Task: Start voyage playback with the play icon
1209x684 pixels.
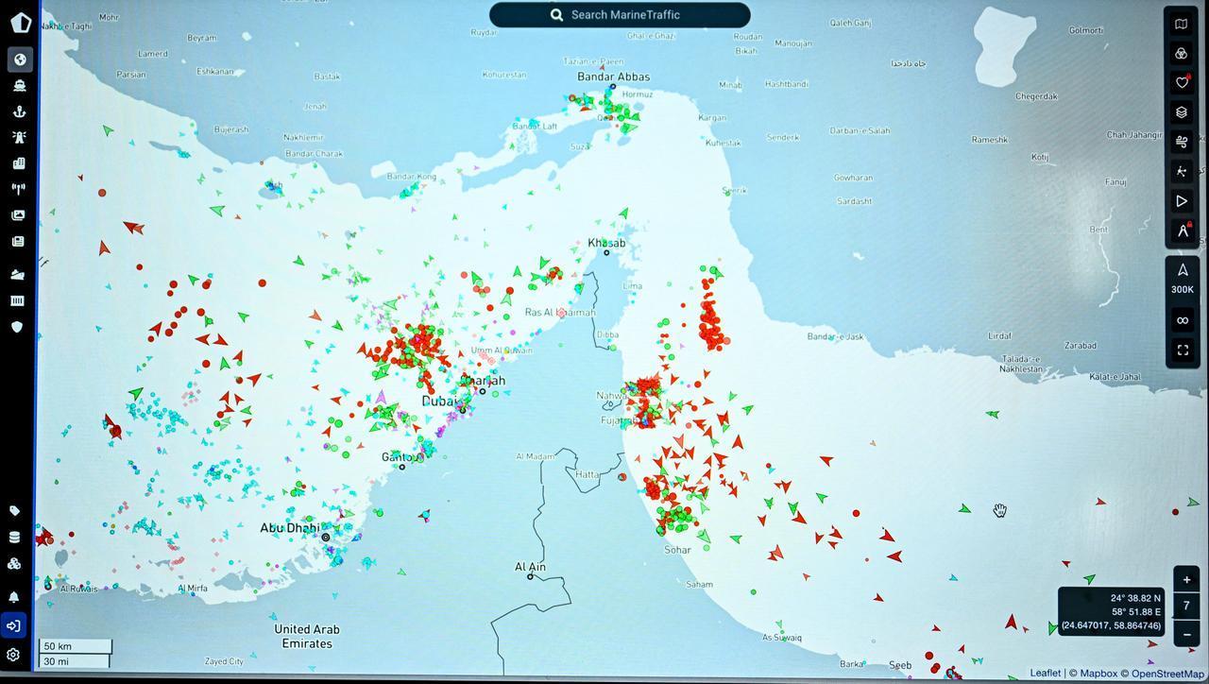Action: [1182, 200]
